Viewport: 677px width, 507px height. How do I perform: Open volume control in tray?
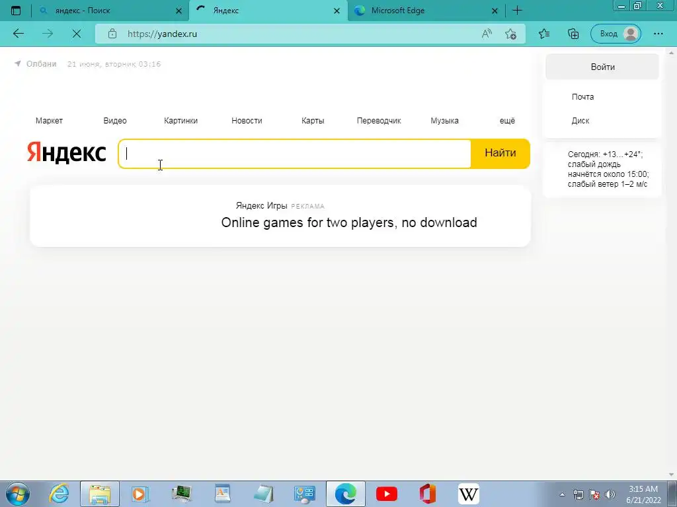610,494
